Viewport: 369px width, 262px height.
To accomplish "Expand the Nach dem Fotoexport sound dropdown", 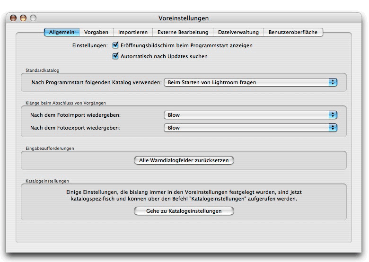I will 250,128.
